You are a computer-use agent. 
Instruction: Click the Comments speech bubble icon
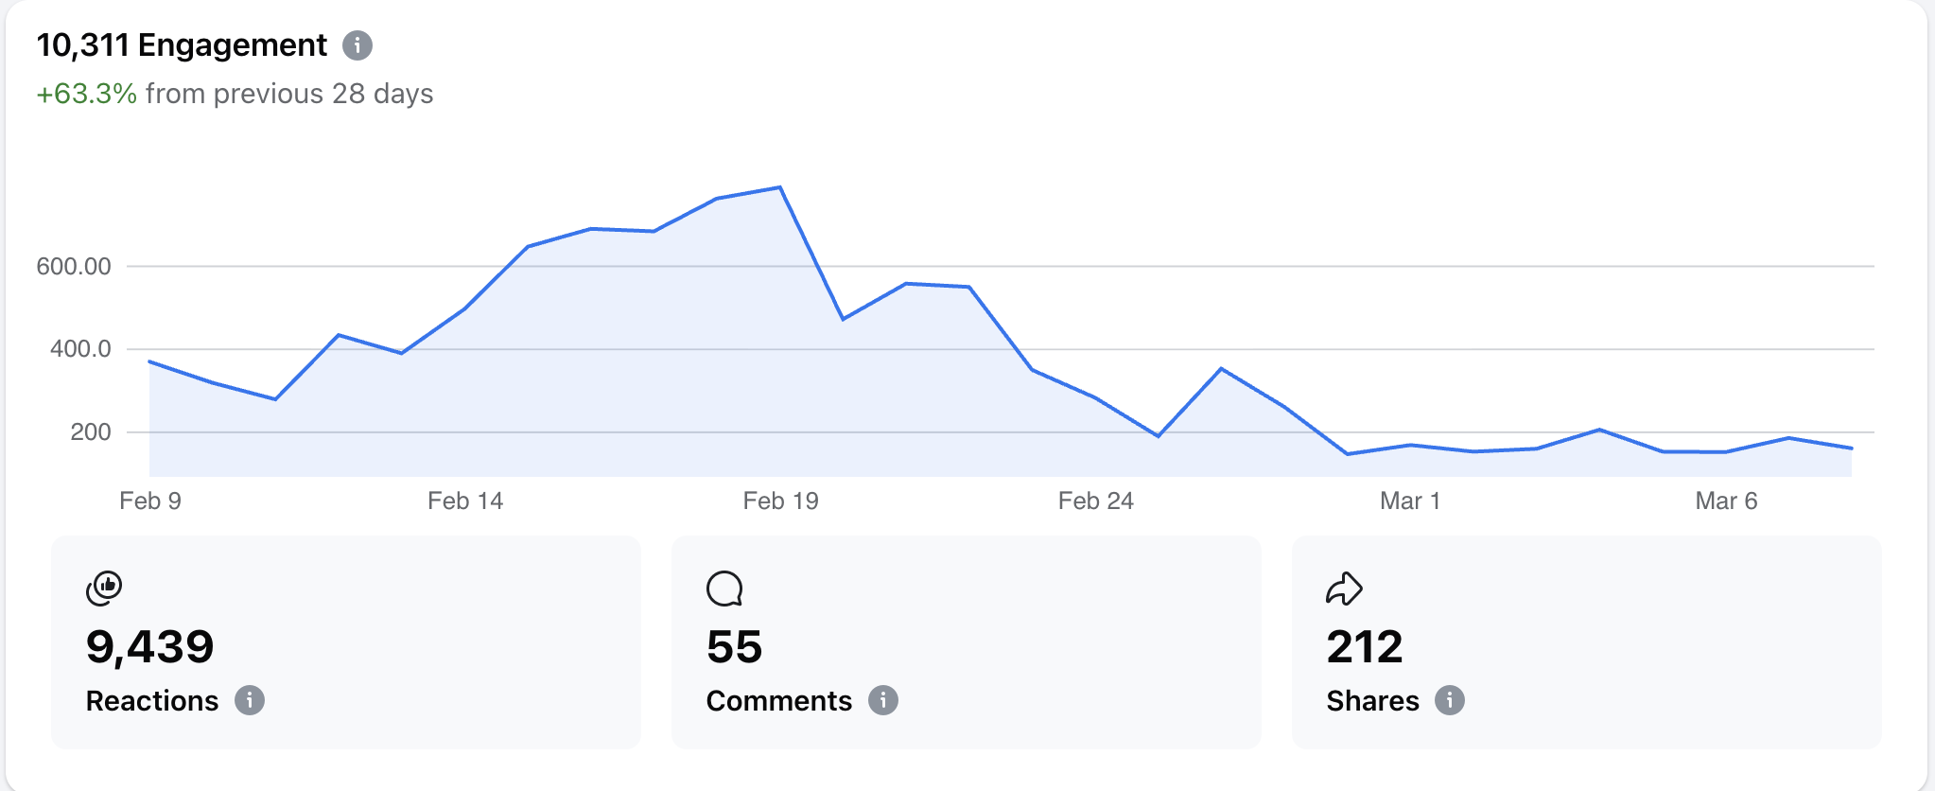726,587
